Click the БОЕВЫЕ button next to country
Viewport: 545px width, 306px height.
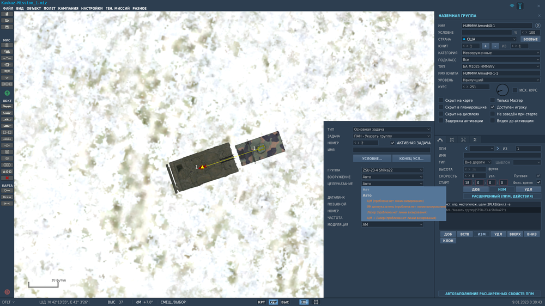(x=530, y=39)
